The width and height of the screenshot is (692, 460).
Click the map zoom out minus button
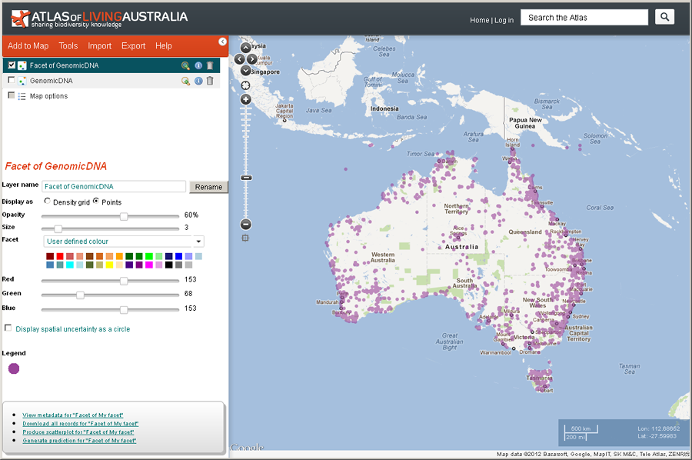[x=246, y=225]
